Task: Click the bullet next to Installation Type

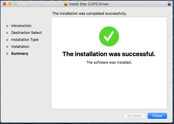Action: [7, 40]
